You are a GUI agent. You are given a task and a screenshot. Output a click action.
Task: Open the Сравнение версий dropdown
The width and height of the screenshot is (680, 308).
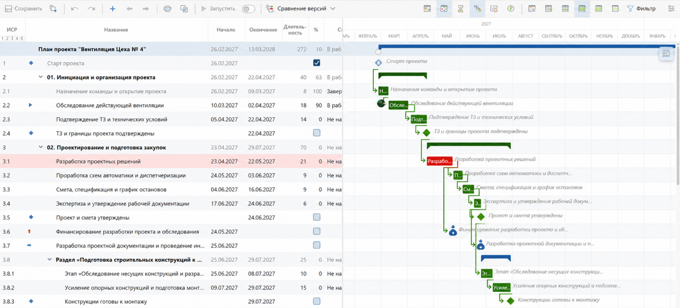301,9
